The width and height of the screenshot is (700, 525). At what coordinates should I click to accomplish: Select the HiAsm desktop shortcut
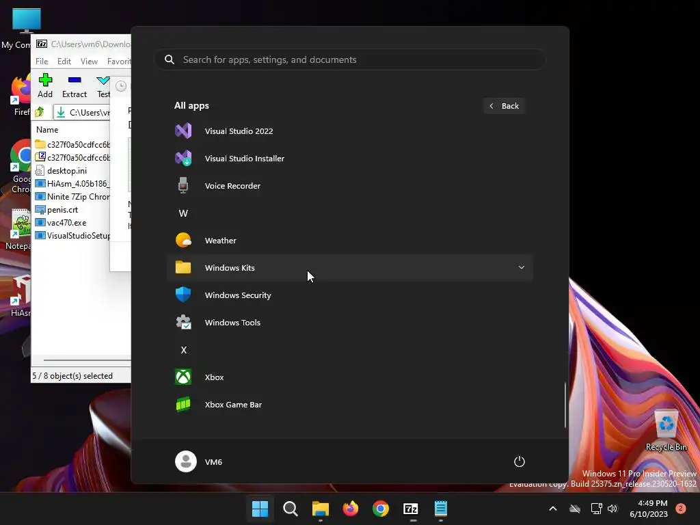[x=20, y=297]
